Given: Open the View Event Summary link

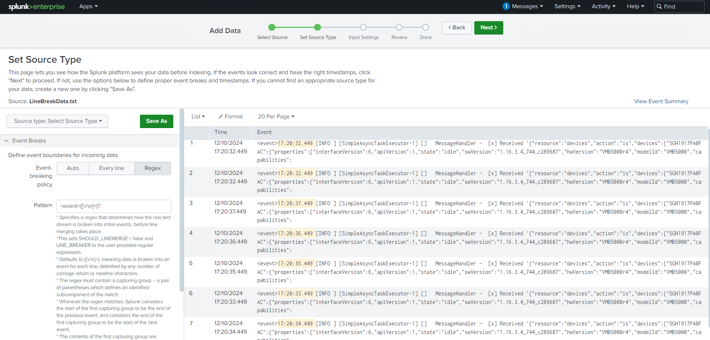Looking at the screenshot, I should pyautogui.click(x=661, y=101).
